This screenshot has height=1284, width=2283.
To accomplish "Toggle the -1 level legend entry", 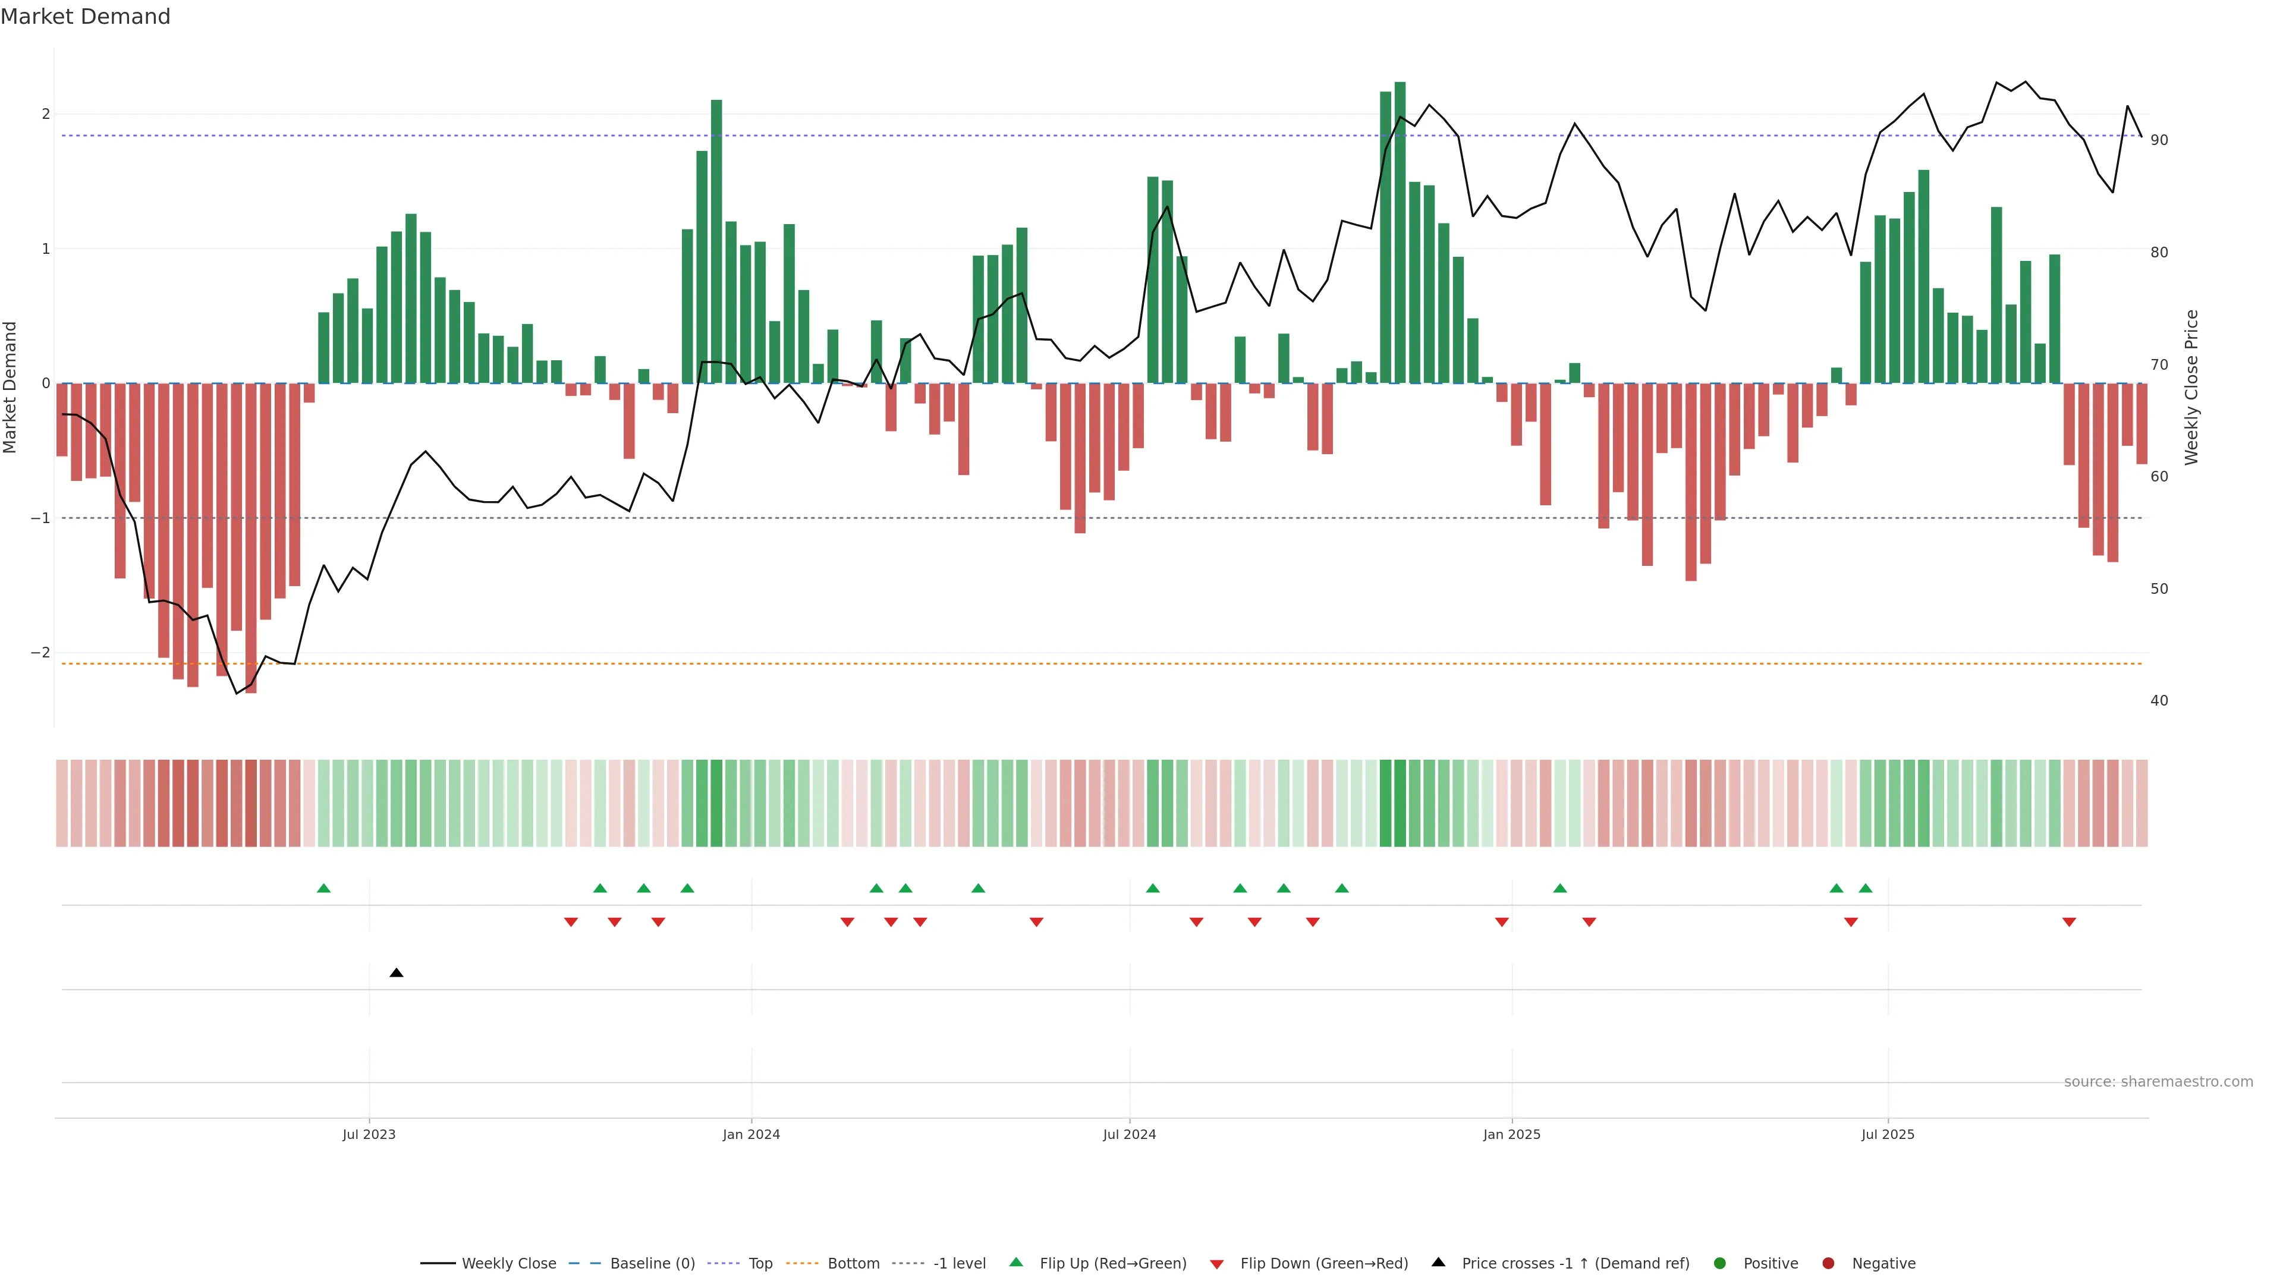I will 959,1263.
